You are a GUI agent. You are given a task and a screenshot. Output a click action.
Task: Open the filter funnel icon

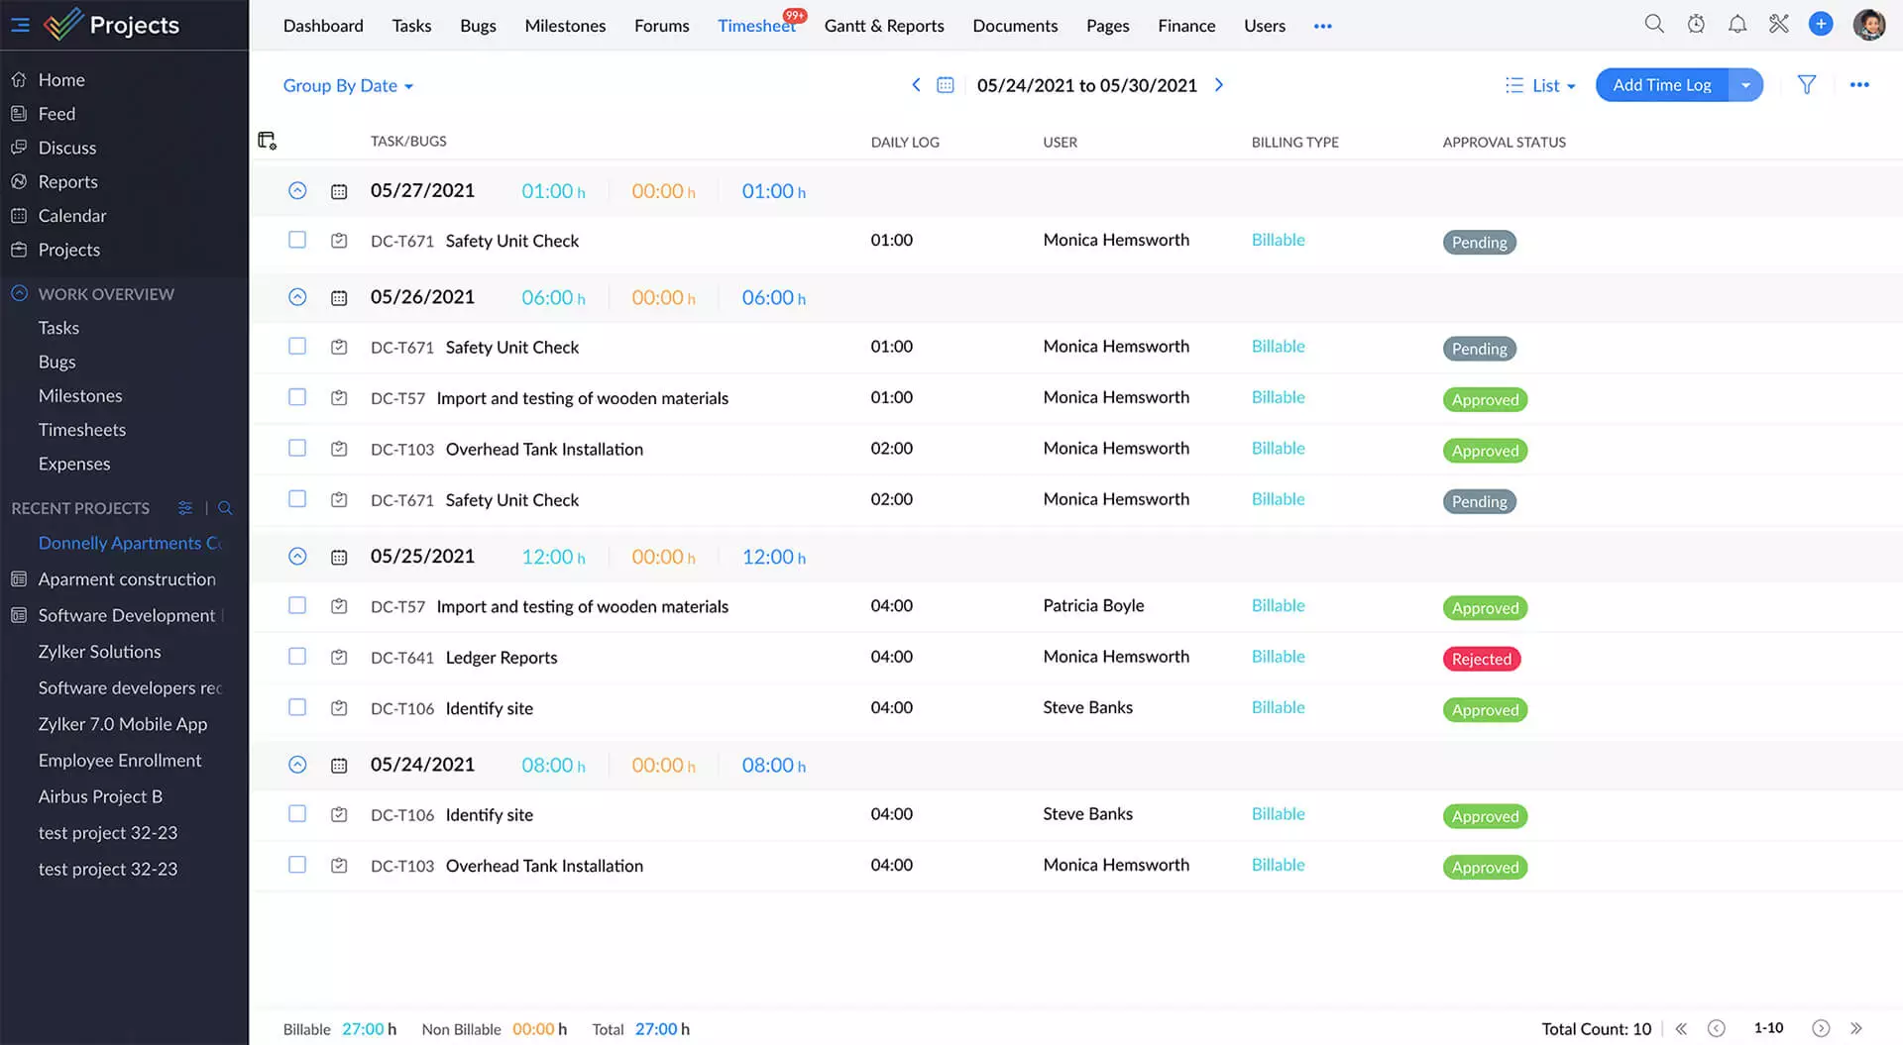1806,85
